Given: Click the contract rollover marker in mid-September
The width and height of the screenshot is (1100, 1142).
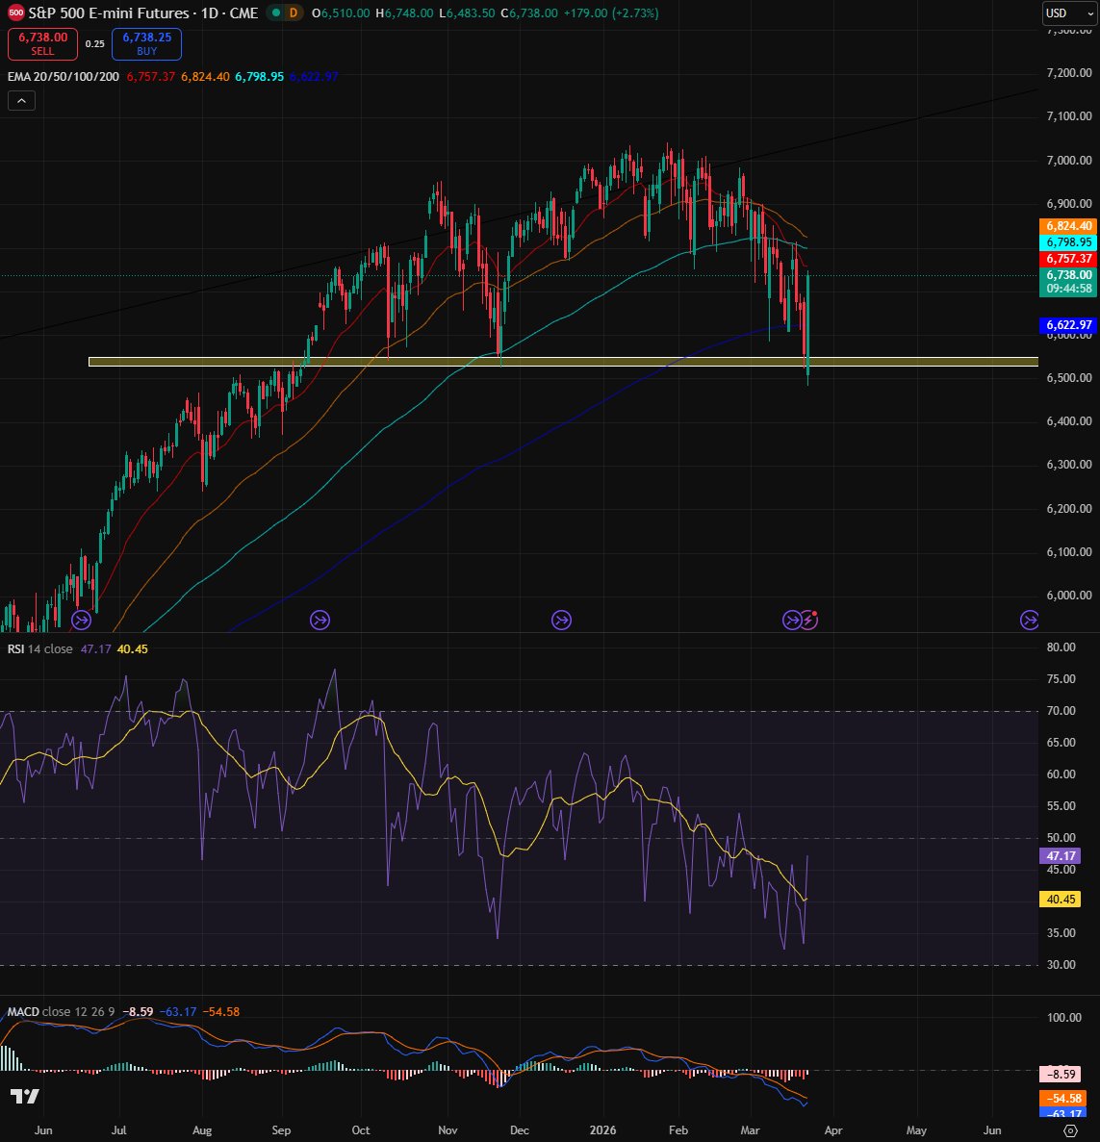Looking at the screenshot, I should pyautogui.click(x=320, y=620).
